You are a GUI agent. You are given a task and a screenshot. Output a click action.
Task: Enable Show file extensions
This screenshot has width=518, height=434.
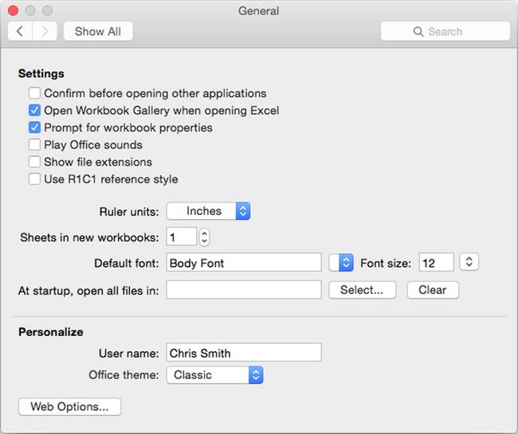pyautogui.click(x=34, y=162)
